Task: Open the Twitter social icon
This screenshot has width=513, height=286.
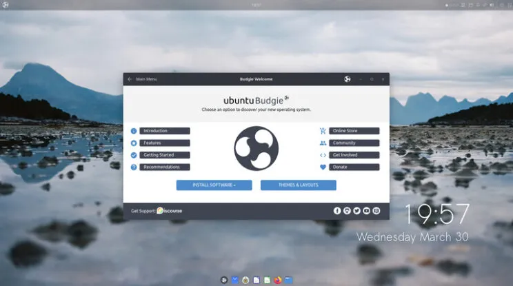Action: pos(357,211)
